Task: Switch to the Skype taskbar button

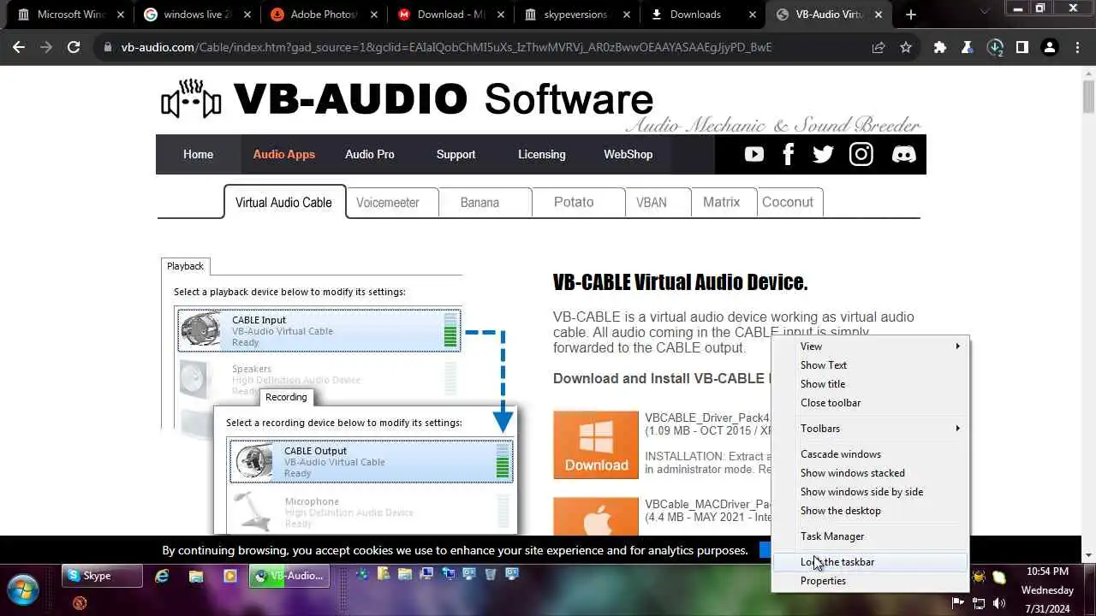Action: pyautogui.click(x=102, y=576)
